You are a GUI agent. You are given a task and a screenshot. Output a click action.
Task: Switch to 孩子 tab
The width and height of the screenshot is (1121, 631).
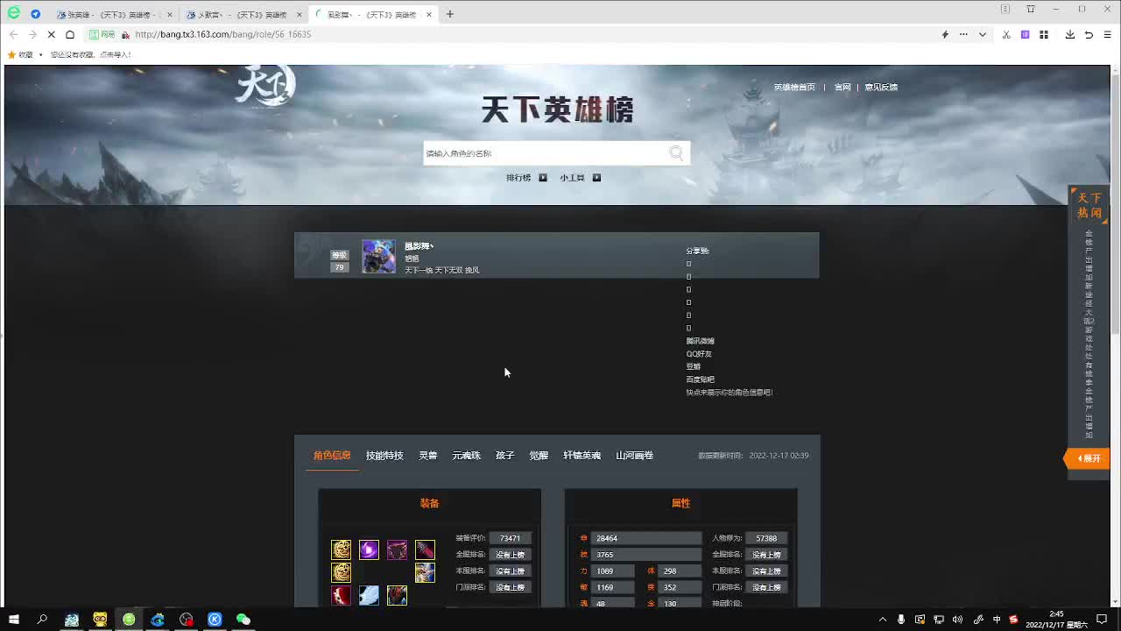pyautogui.click(x=504, y=456)
